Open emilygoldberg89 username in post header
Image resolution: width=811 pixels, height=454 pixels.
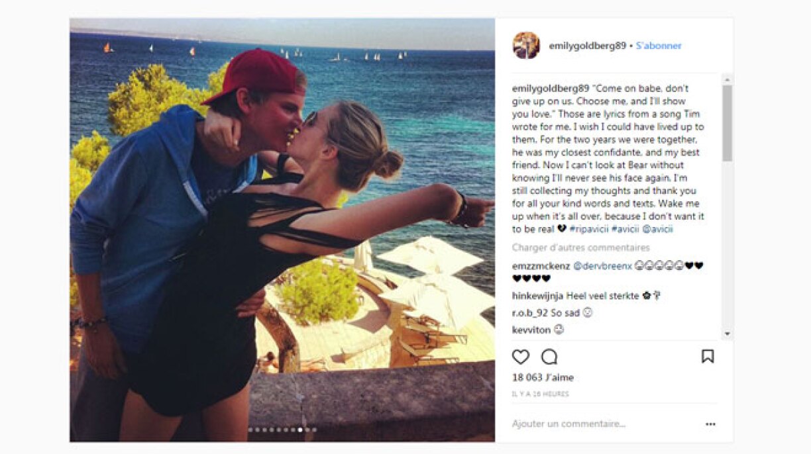click(x=587, y=46)
